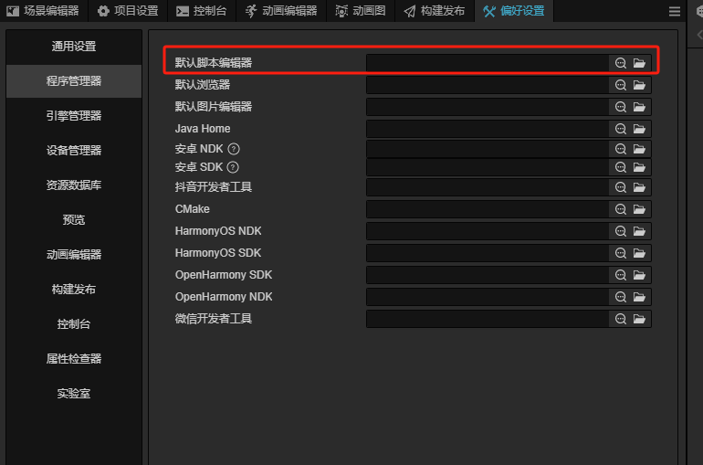Click search icon for OpenHarmony NDK

(621, 297)
